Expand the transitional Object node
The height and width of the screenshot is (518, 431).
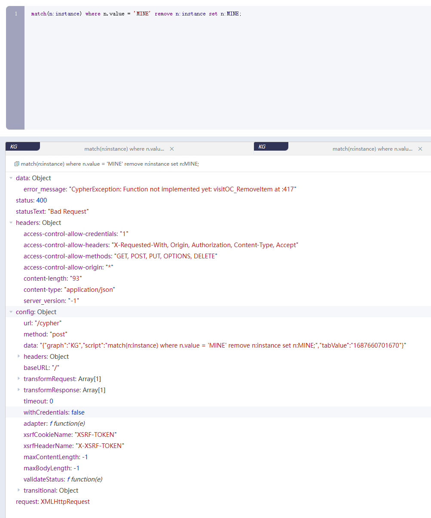point(18,490)
